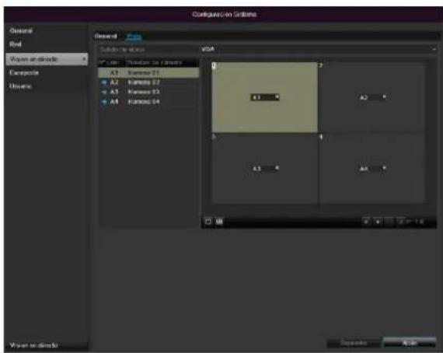This screenshot has width=443, height=353.
Task: Select single-window layout icon in view toolbar
Action: tap(208, 222)
